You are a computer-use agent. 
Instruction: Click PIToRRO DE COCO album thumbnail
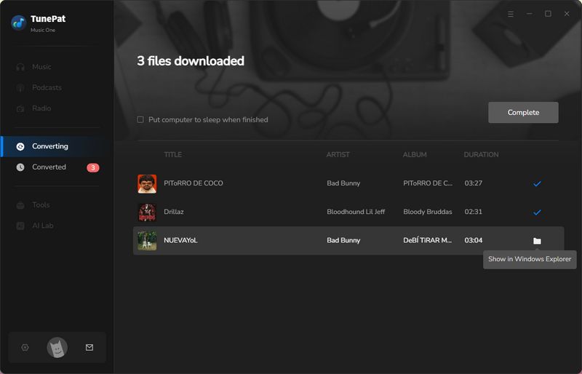pyautogui.click(x=147, y=183)
